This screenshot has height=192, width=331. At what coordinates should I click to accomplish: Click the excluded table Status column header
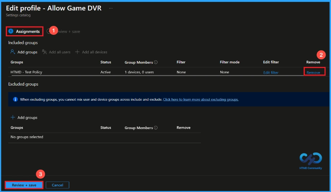pos(106,128)
